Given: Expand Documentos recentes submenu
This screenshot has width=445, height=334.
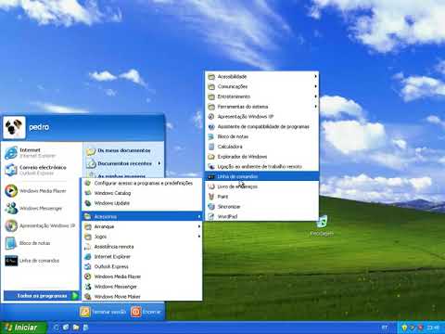Looking at the screenshot, I should click(x=123, y=163).
